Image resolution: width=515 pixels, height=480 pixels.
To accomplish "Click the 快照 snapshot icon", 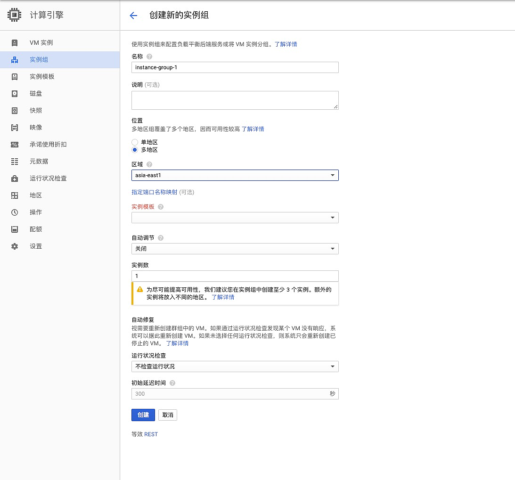I will 15,111.
